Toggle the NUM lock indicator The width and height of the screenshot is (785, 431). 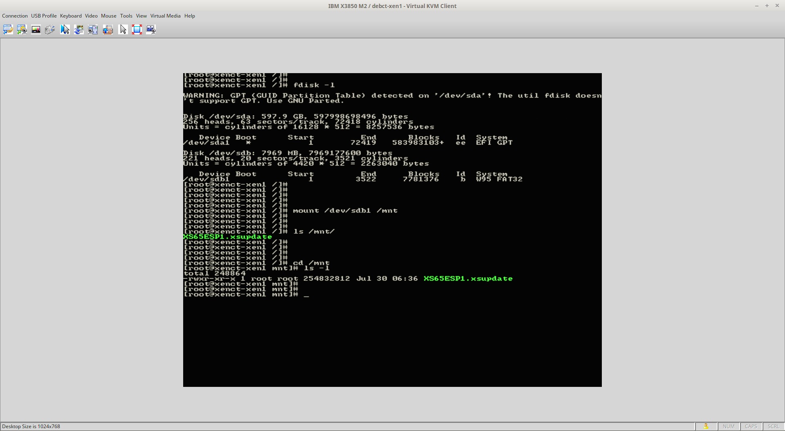[729, 427]
